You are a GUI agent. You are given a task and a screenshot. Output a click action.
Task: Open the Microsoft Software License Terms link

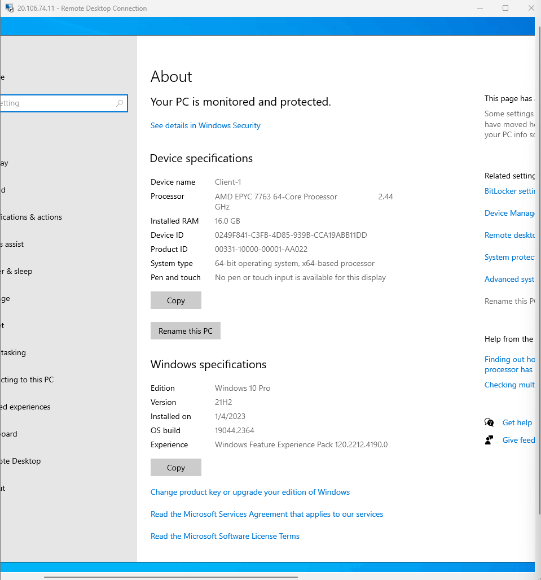click(x=225, y=536)
